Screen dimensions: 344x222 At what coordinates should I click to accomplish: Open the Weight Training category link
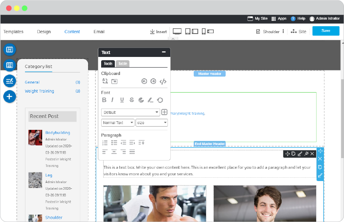pos(39,91)
